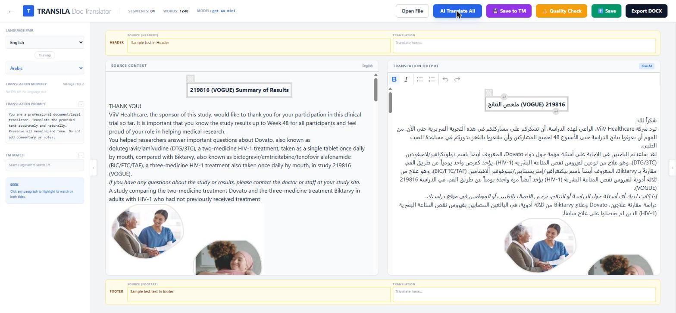Open the Manage TMs link

point(73,84)
